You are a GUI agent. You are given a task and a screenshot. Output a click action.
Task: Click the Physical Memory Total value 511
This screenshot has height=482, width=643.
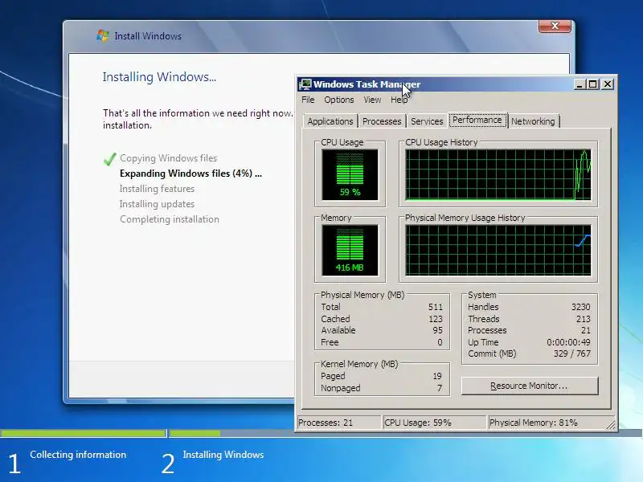tap(435, 307)
